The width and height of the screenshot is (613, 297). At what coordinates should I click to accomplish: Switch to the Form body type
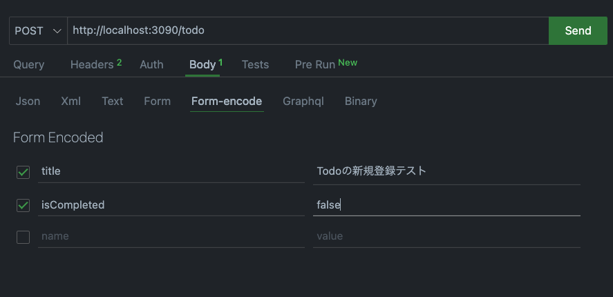(x=157, y=102)
